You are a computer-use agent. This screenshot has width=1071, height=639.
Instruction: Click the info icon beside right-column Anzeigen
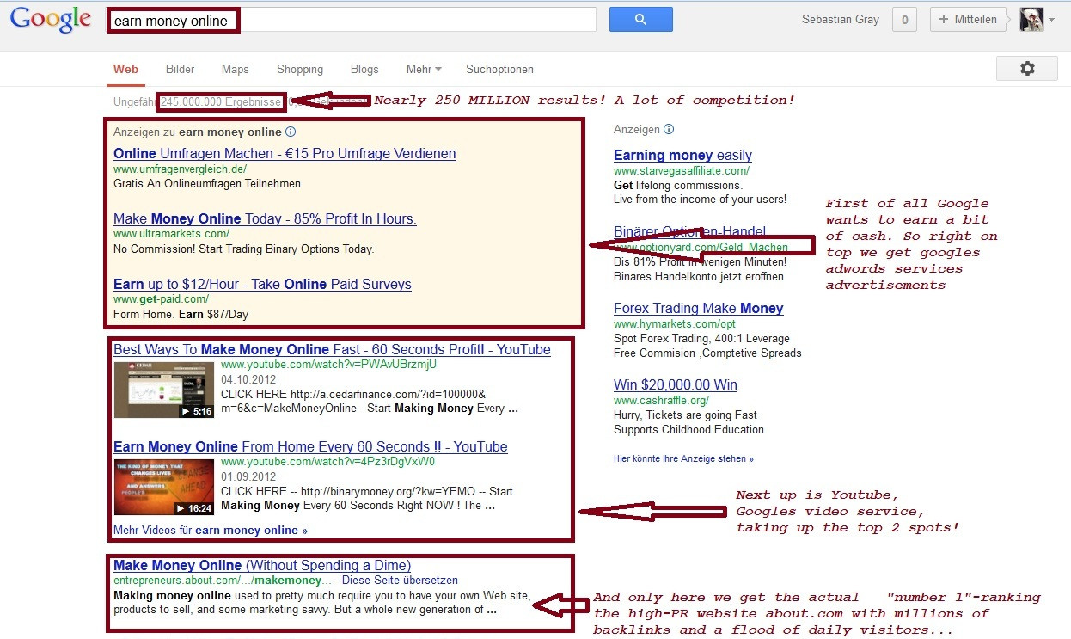[x=669, y=130]
